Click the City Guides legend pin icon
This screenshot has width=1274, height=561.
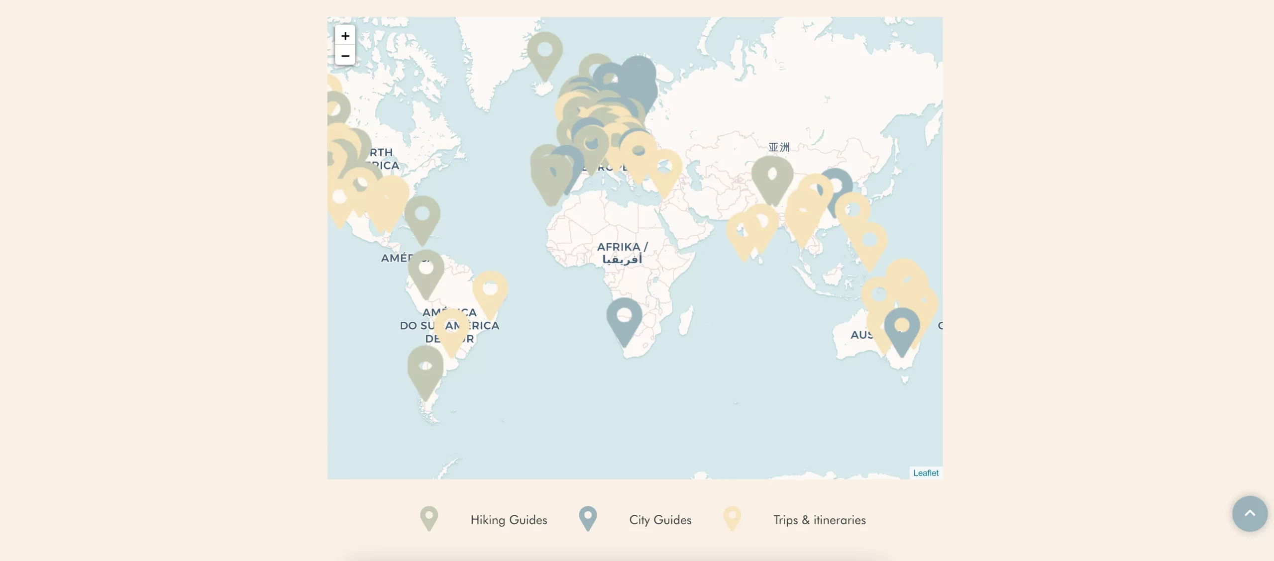pos(588,518)
